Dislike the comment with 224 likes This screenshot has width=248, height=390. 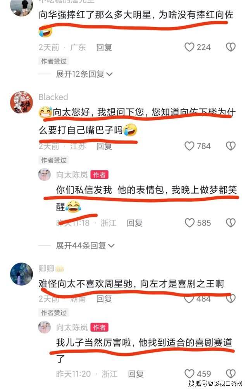231,47
